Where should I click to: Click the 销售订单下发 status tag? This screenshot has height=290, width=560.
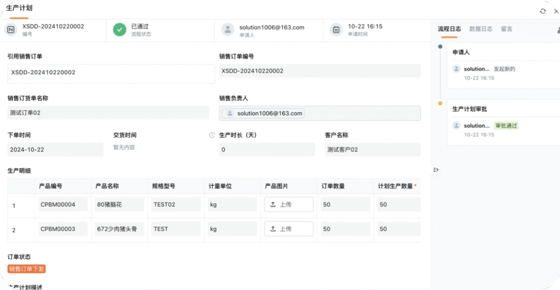pos(26,269)
